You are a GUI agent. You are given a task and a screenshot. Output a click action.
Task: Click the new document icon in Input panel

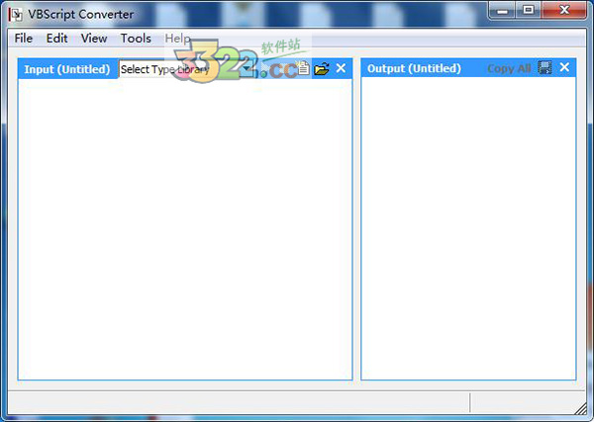coord(303,68)
